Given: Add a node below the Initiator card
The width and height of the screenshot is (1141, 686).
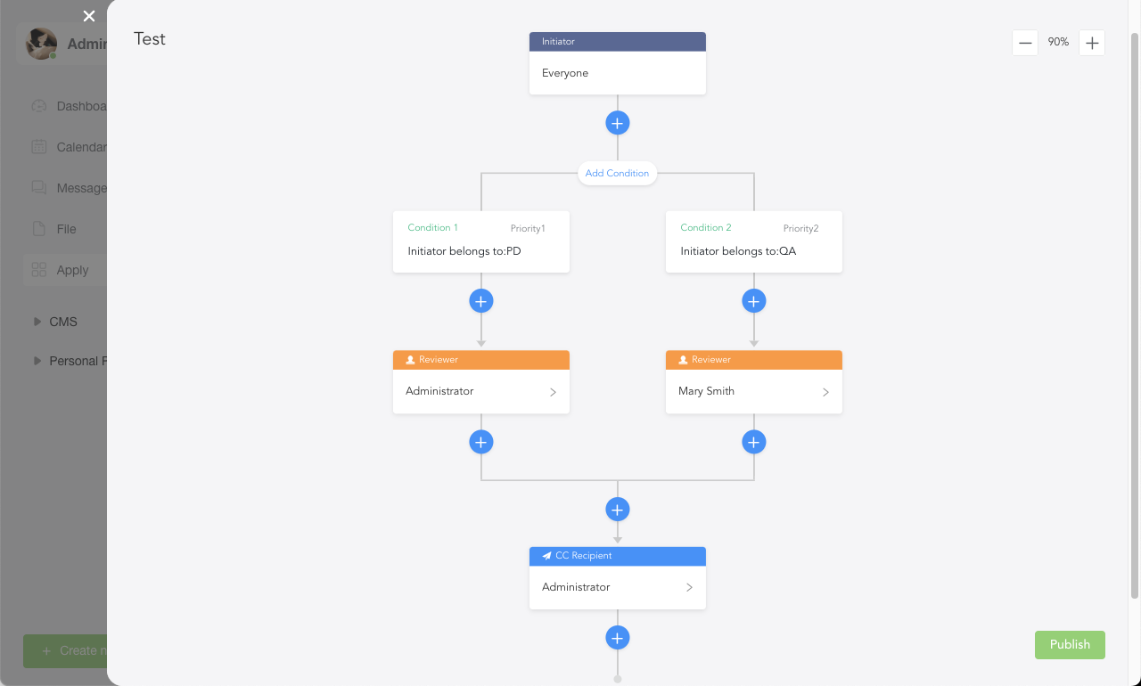Looking at the screenshot, I should (x=618, y=123).
